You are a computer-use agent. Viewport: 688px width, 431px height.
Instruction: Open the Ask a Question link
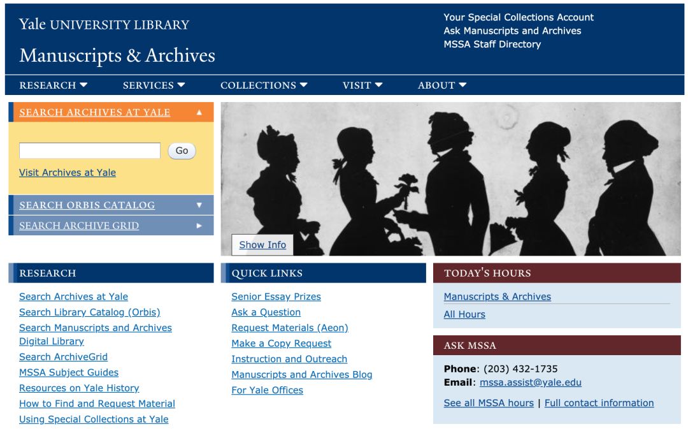(266, 312)
